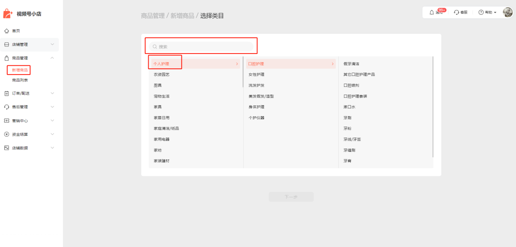This screenshot has height=247, width=516.
Task: Open 商品列表 in the sidebar
Action: pyautogui.click(x=20, y=80)
